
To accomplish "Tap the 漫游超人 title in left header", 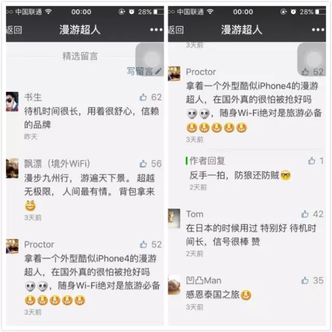I will [x=80, y=30].
